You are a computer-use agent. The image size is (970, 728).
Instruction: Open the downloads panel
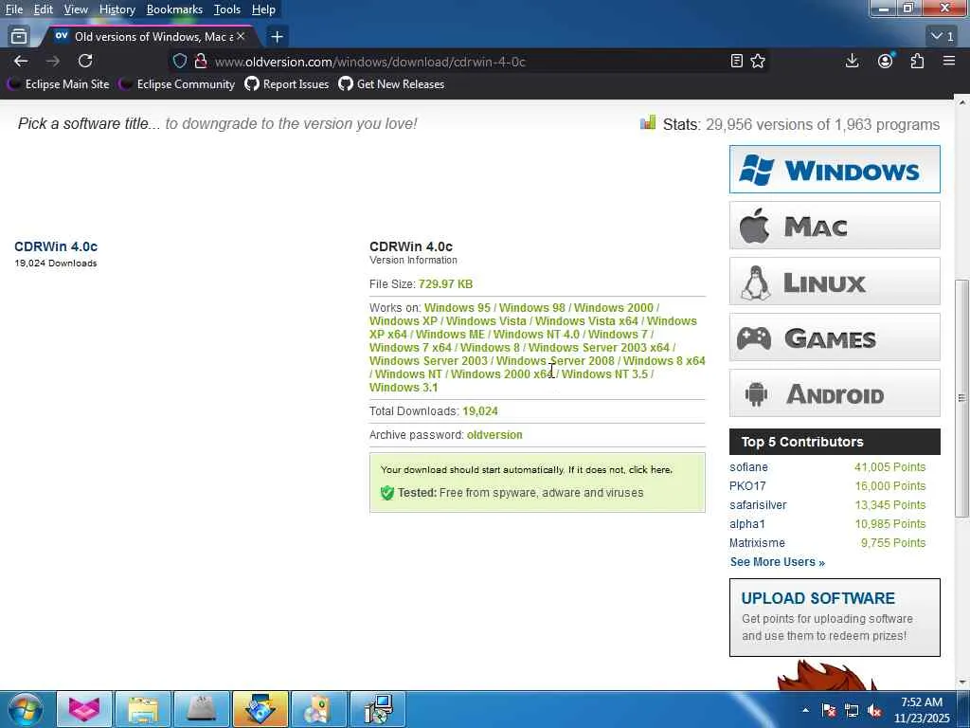pyautogui.click(x=852, y=61)
